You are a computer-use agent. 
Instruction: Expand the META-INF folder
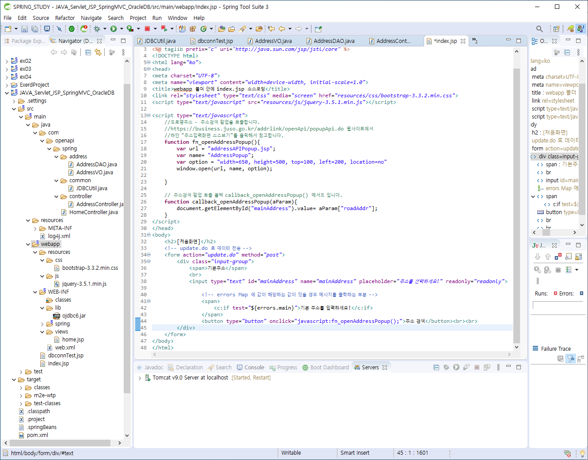pyautogui.click(x=35, y=228)
